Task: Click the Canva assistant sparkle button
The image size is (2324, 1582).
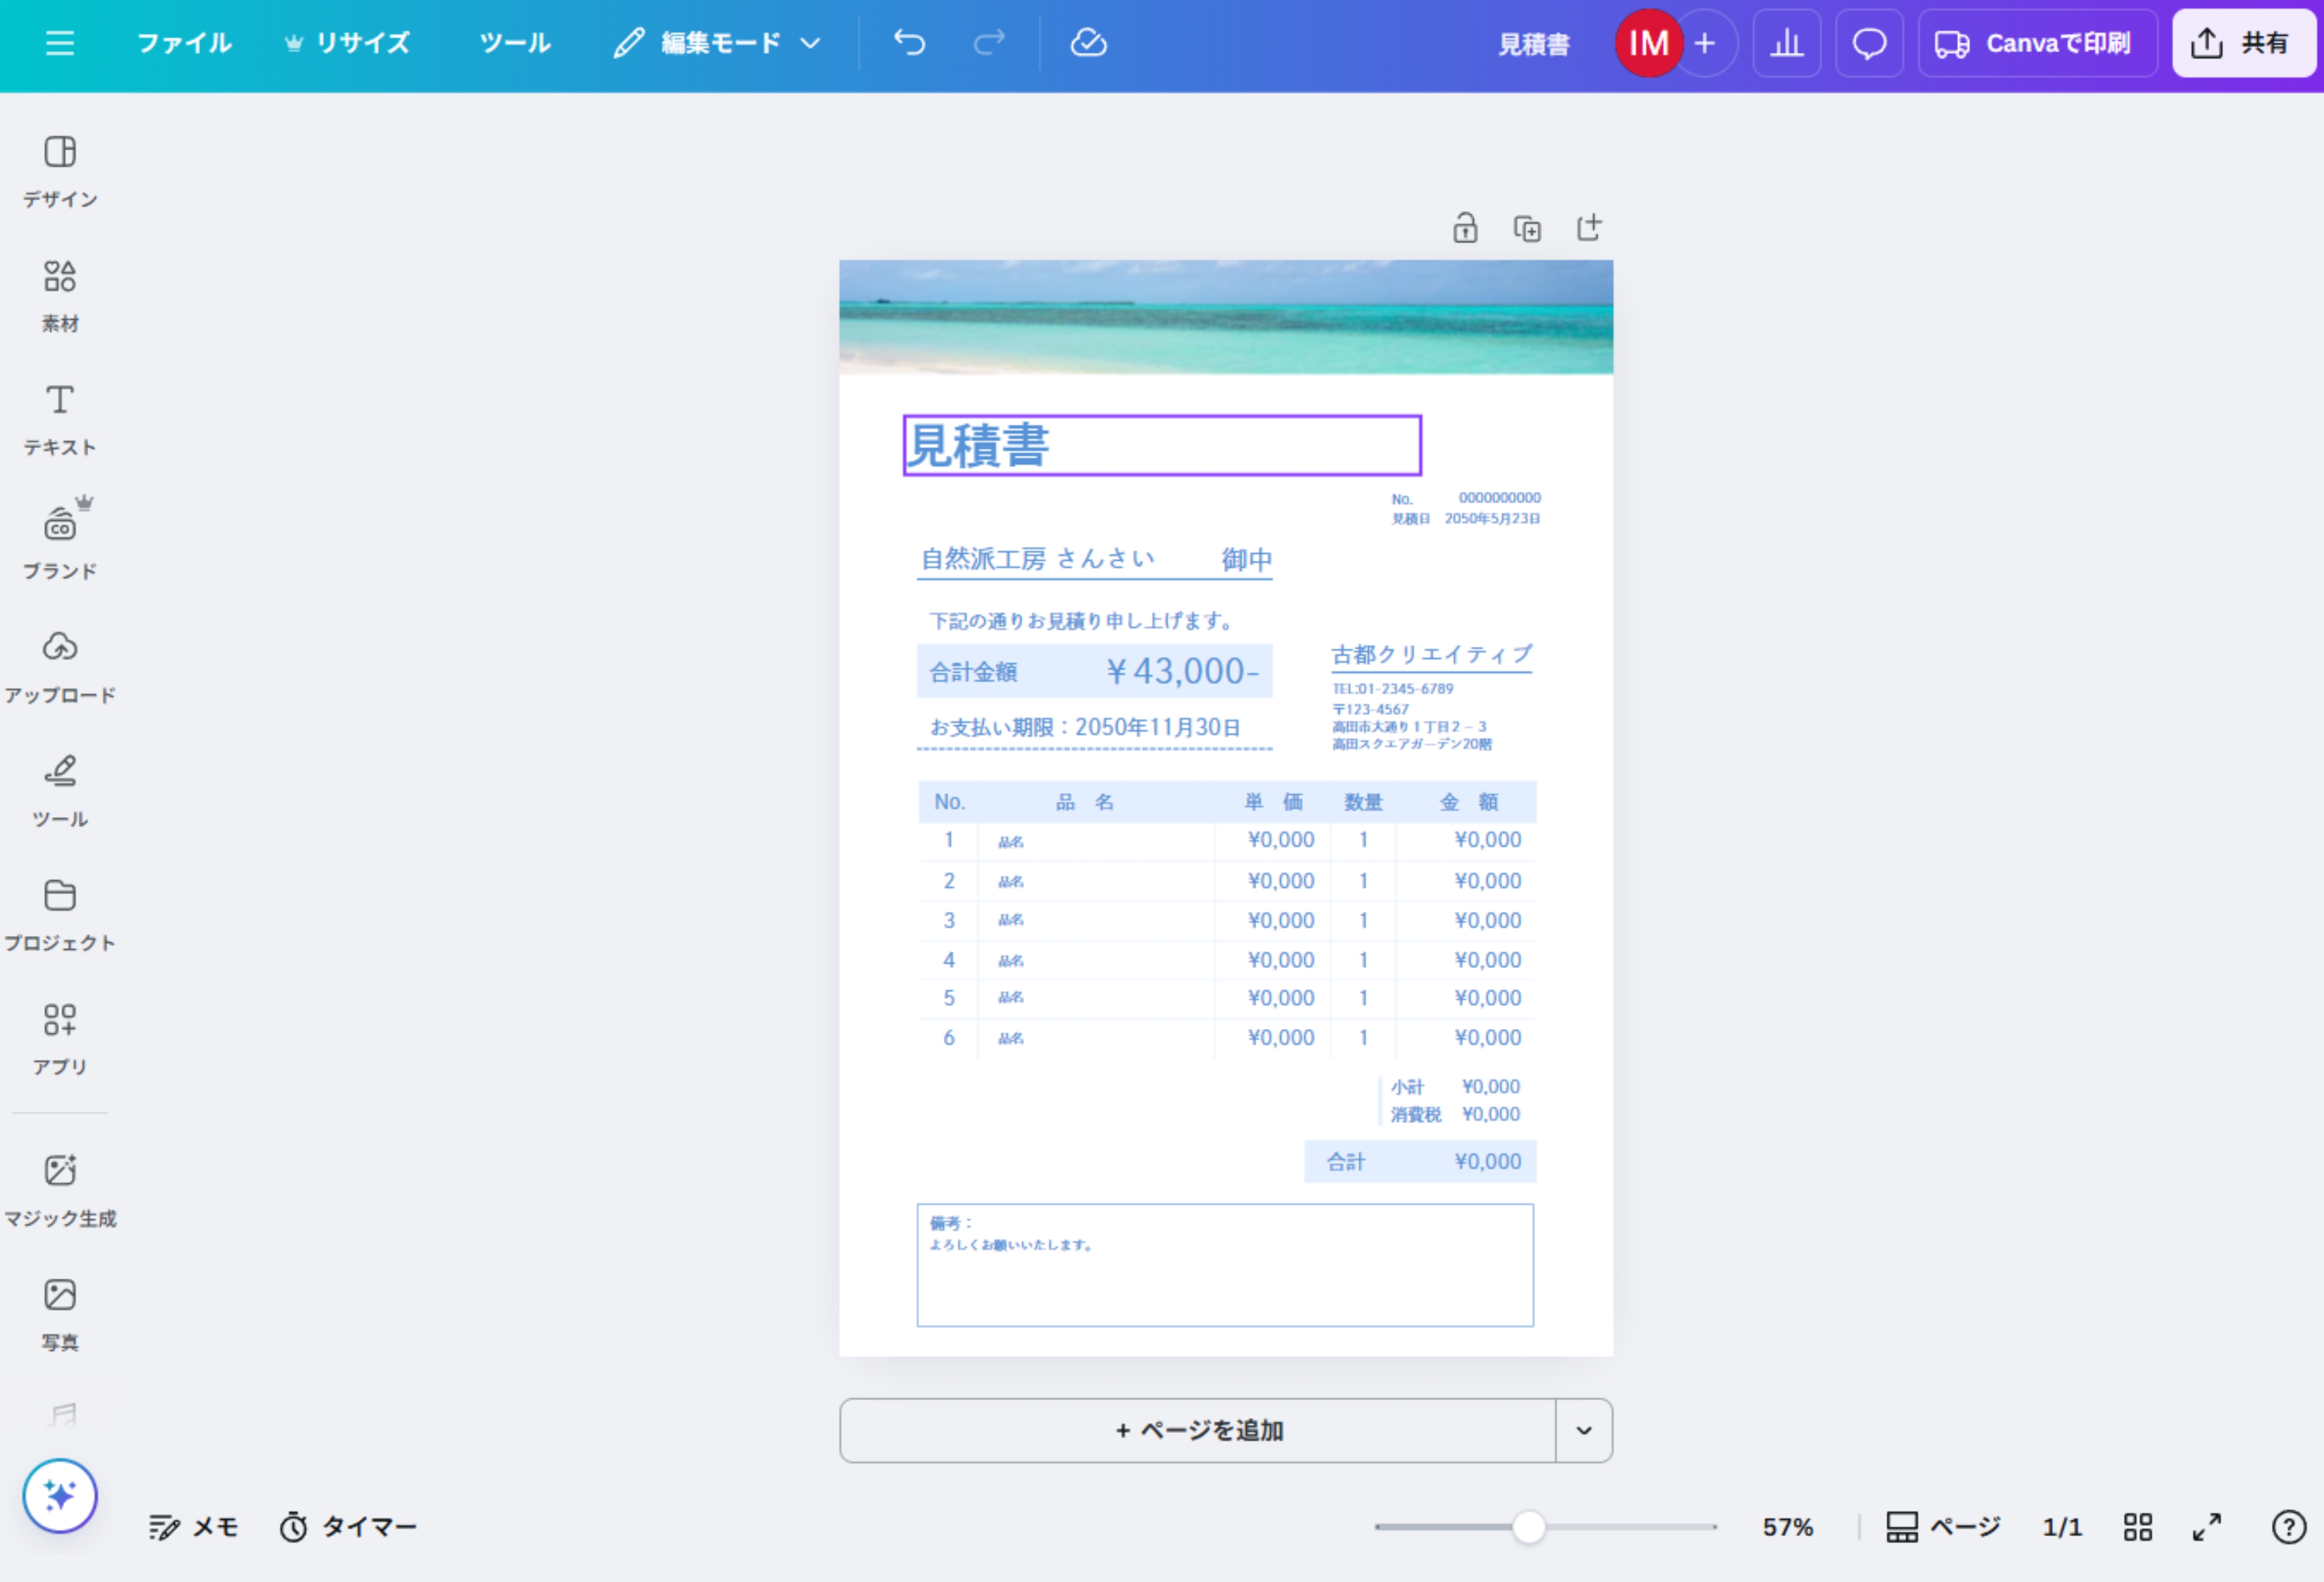Action: pos(60,1496)
